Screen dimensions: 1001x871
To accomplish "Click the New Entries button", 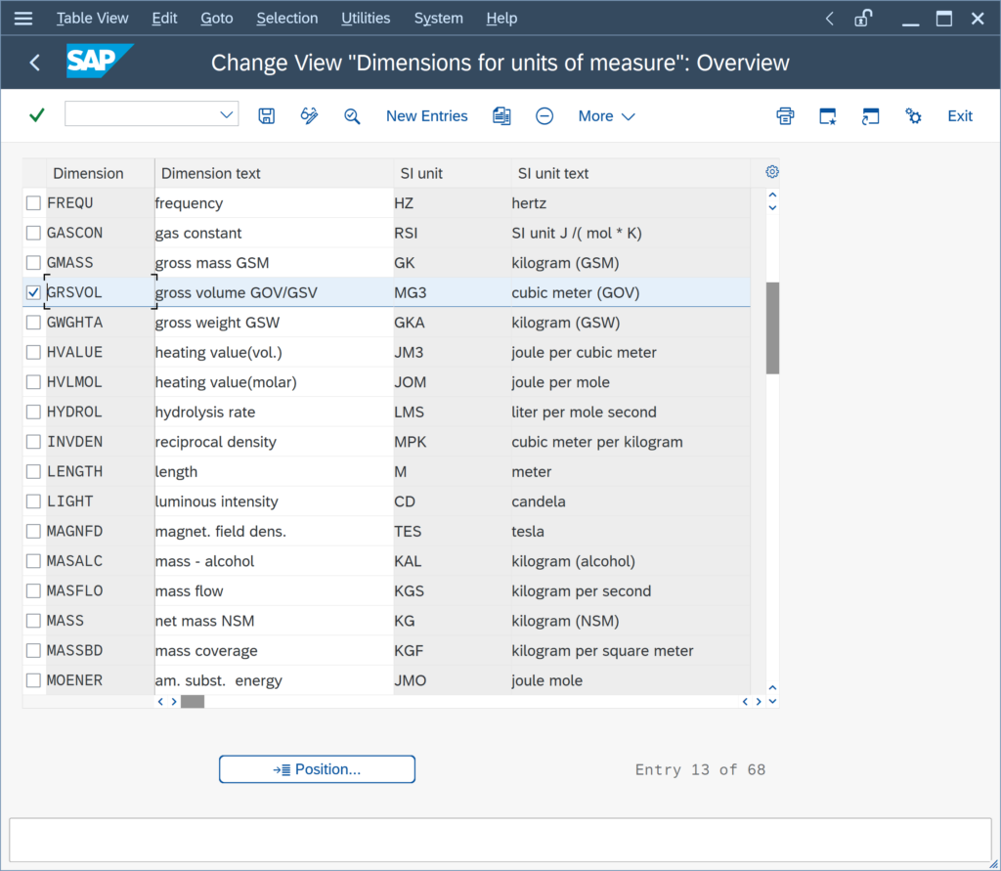I will point(426,115).
